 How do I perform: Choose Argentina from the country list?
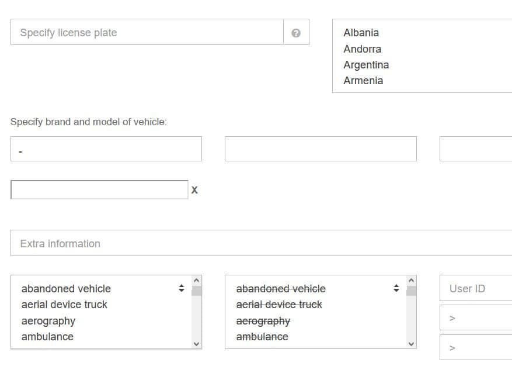pyautogui.click(x=366, y=65)
